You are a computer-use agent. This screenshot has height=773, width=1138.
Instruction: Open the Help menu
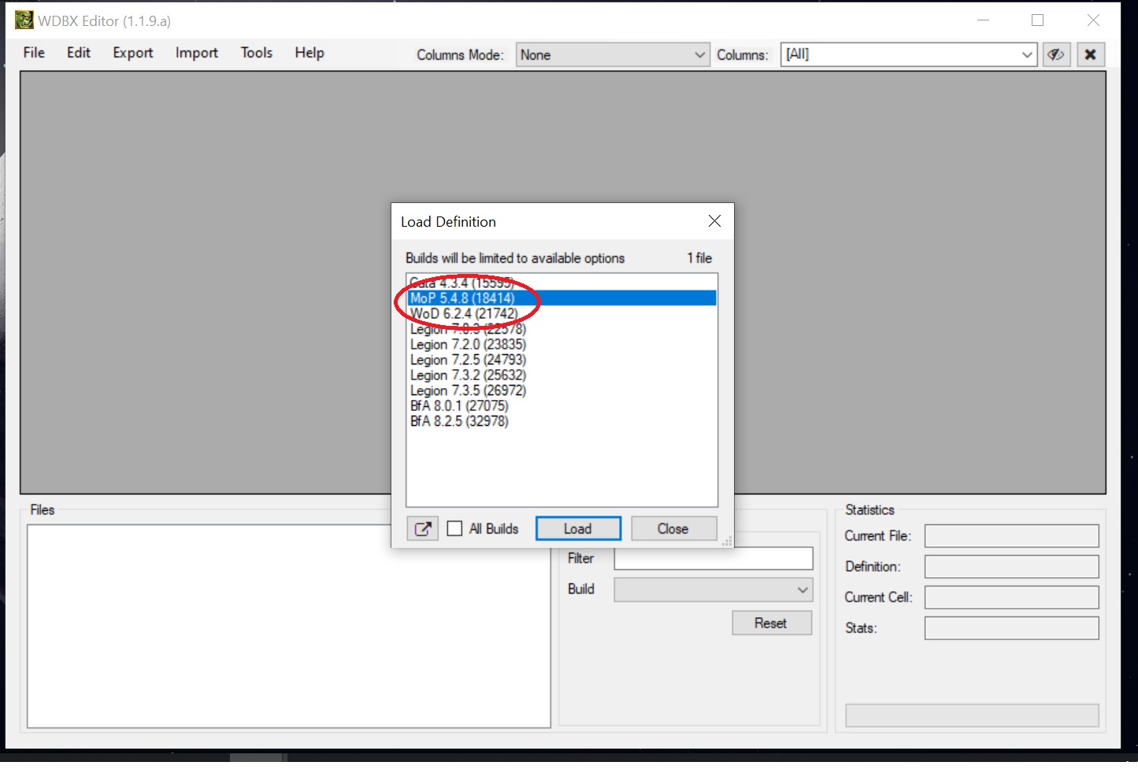[x=310, y=53]
